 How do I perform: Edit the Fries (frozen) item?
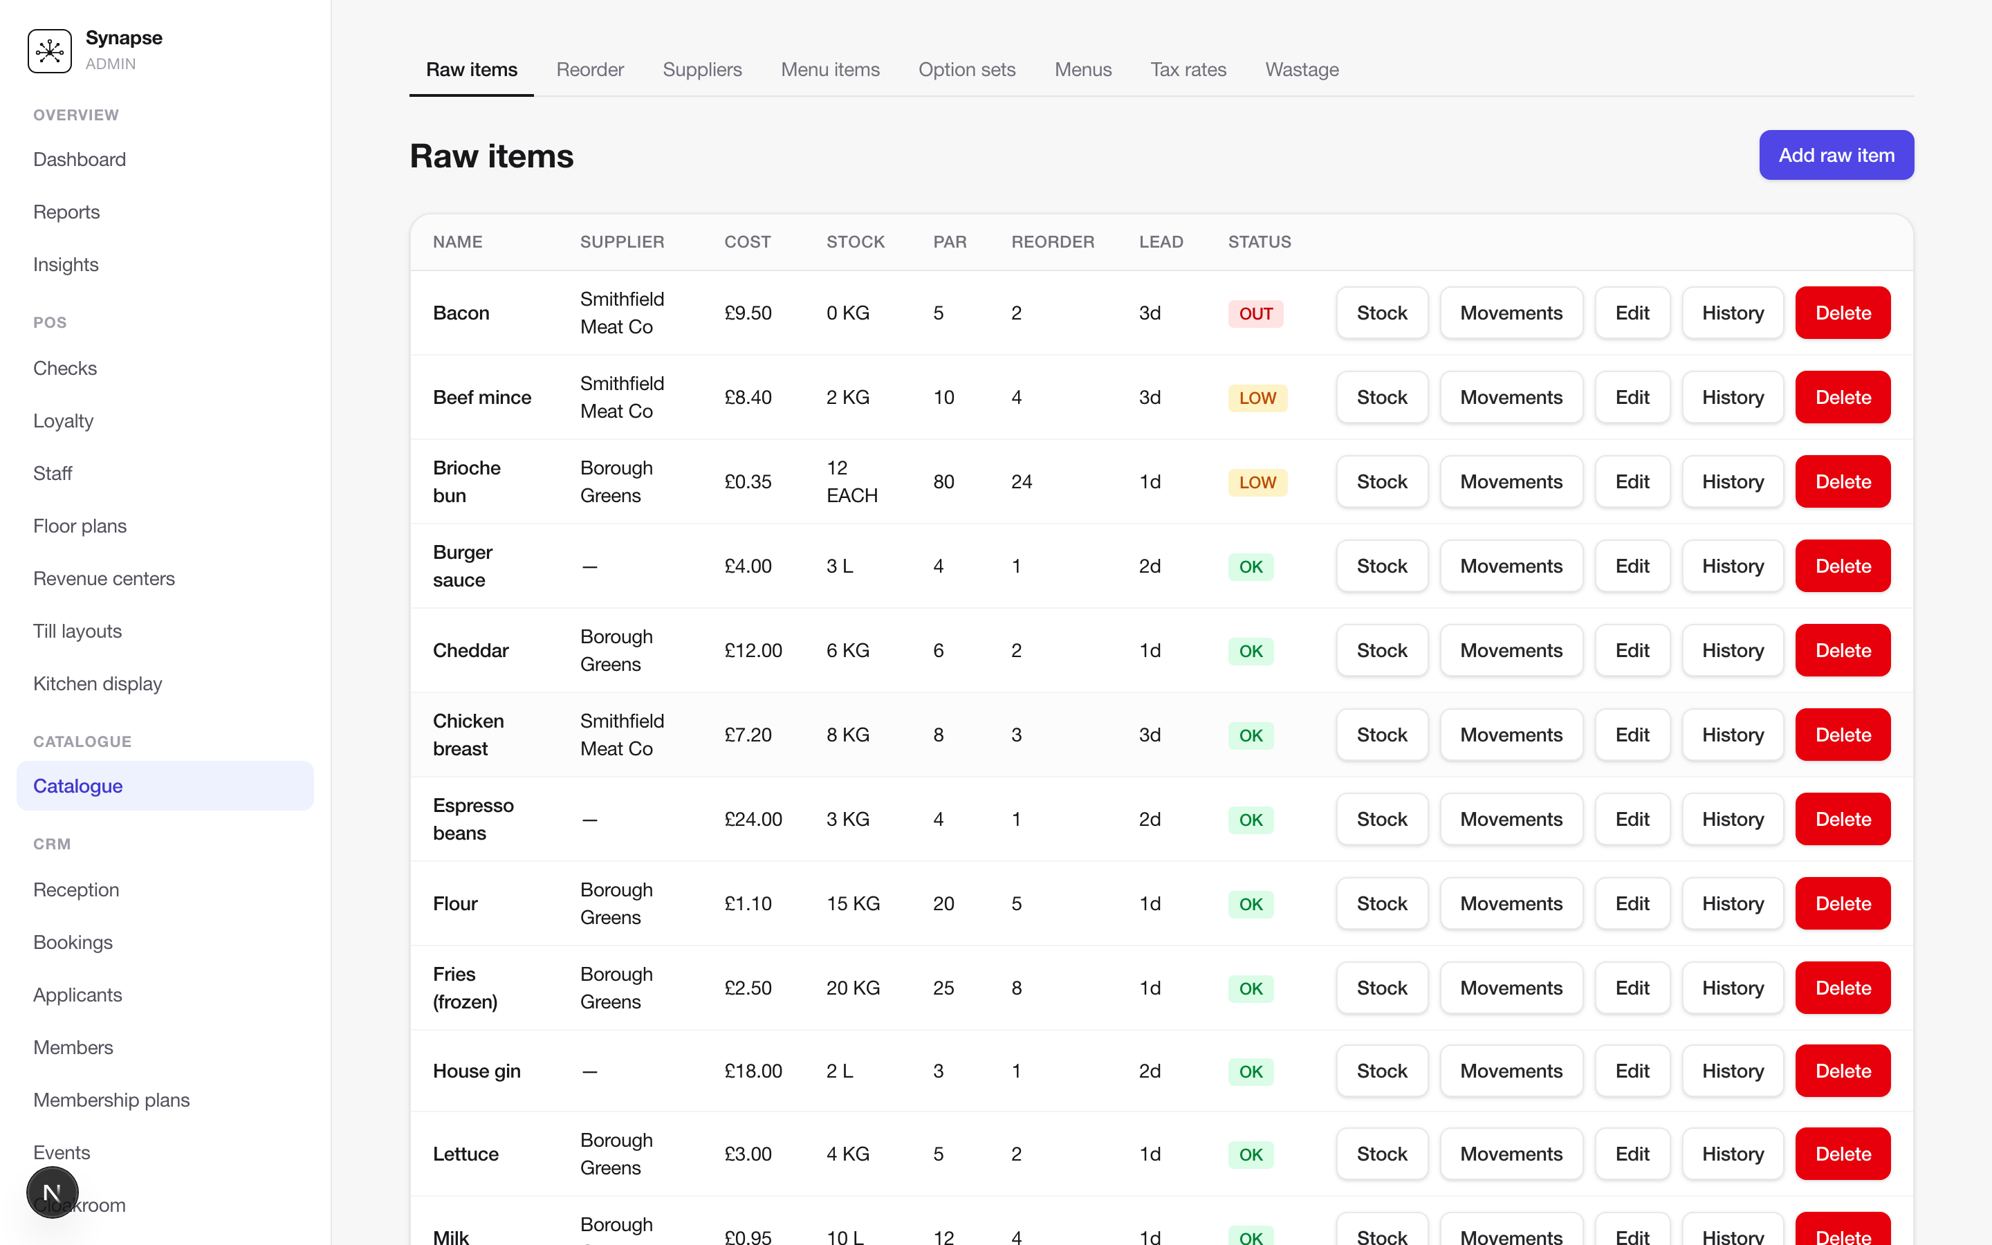pos(1632,988)
